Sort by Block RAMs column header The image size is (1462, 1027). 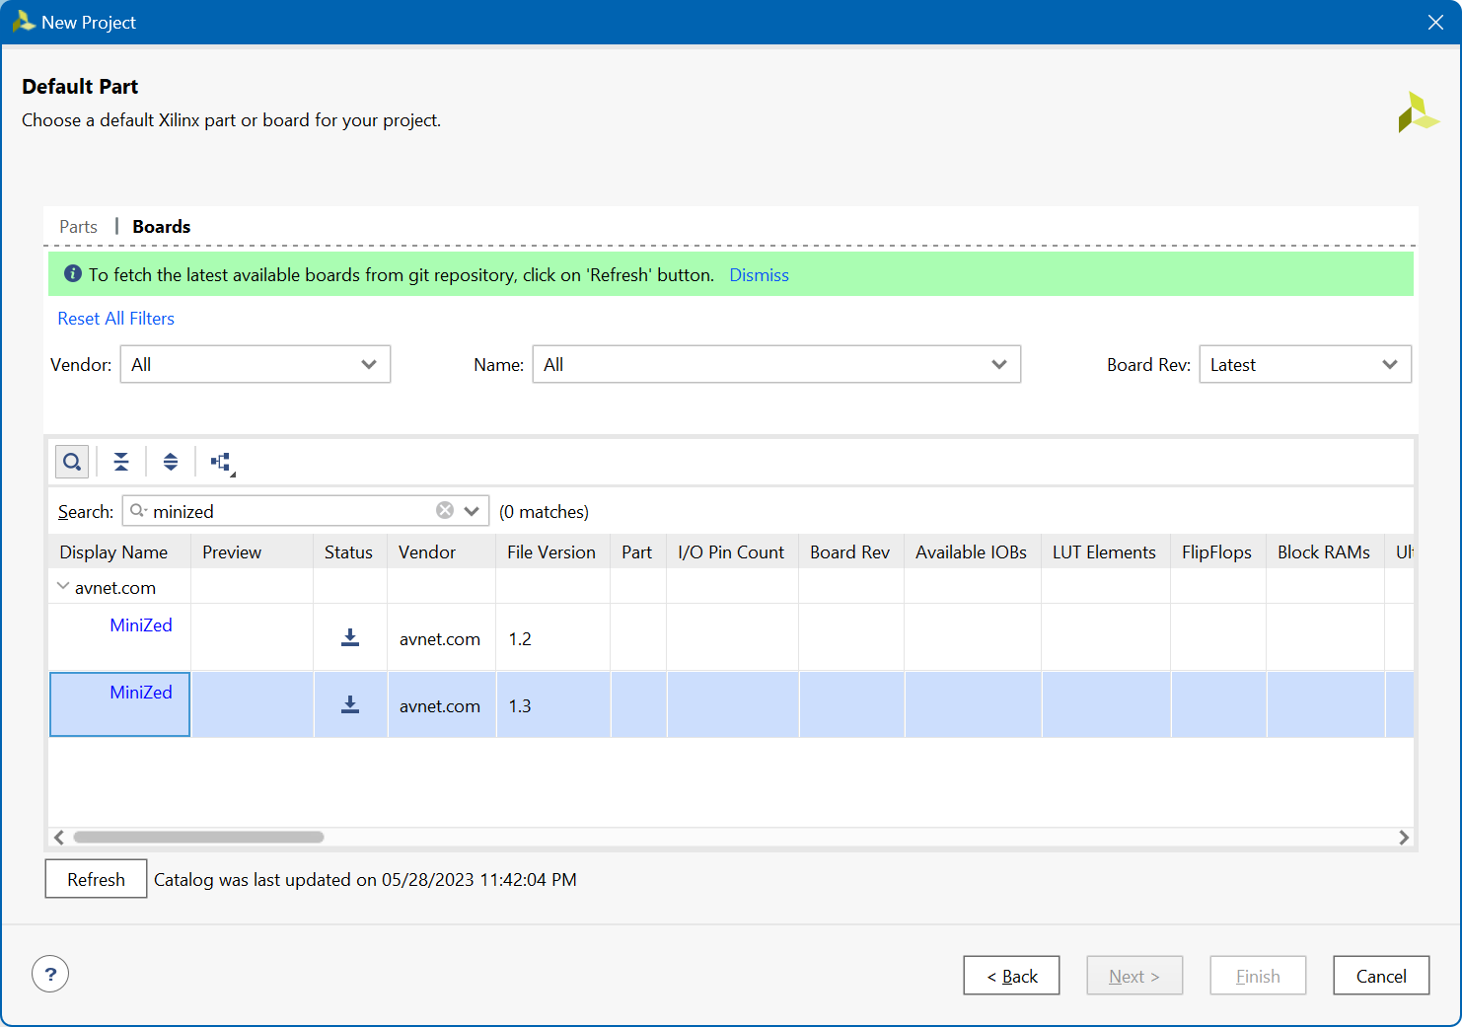pyautogui.click(x=1325, y=552)
